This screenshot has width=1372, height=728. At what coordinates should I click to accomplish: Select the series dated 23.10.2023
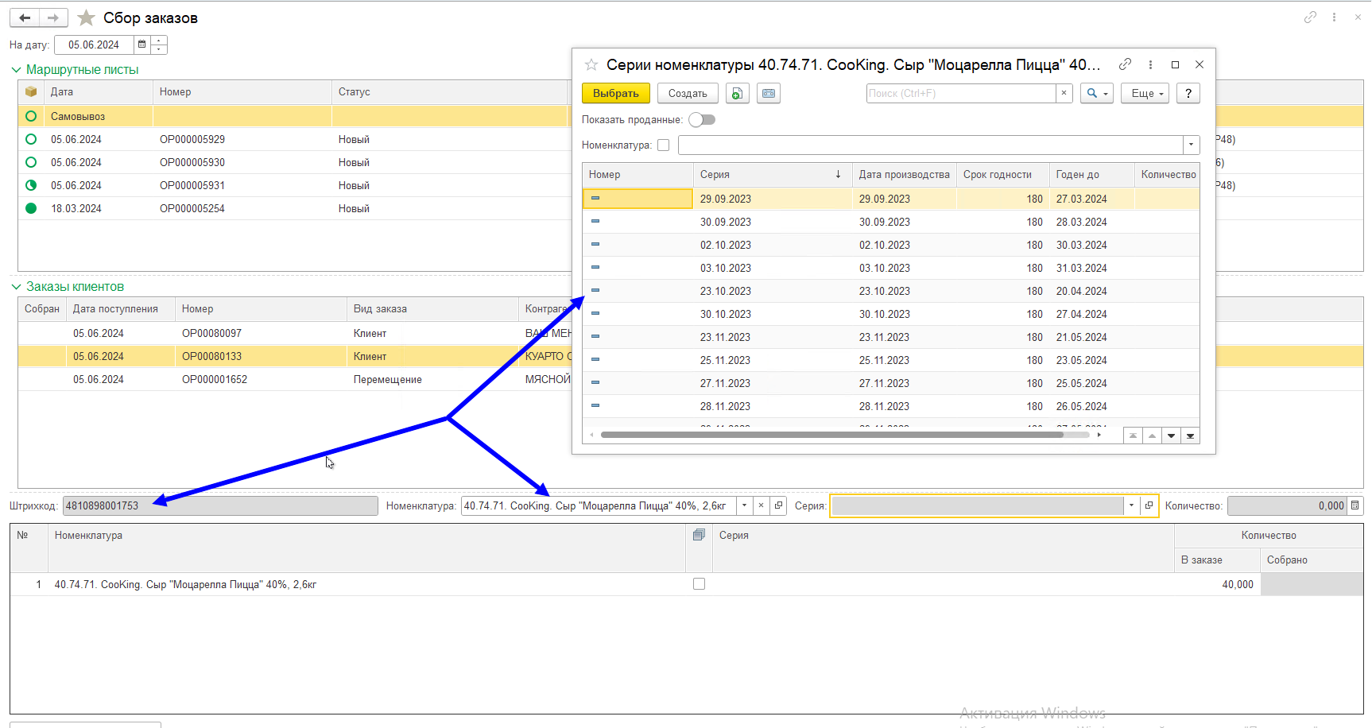click(x=891, y=291)
